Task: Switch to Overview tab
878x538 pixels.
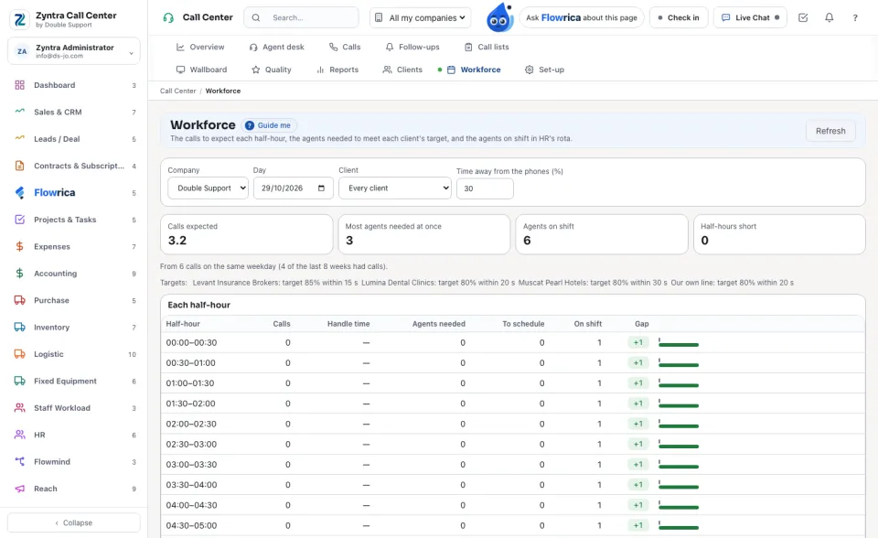Action: click(x=200, y=47)
